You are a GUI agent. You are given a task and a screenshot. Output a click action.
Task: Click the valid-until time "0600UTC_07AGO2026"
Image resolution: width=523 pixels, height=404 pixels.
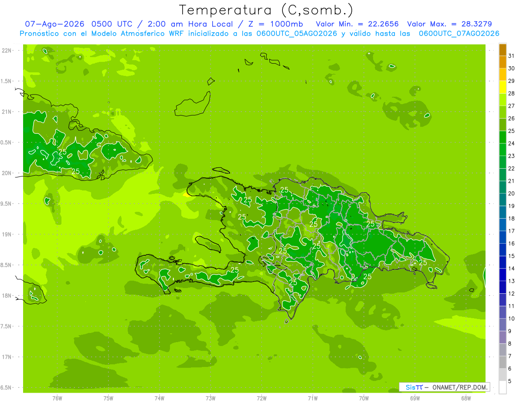[x=459, y=34]
